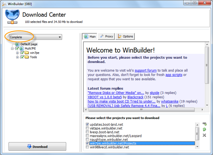The image size is (213, 155).
Task: Click the add server link icon
Action: point(204,124)
